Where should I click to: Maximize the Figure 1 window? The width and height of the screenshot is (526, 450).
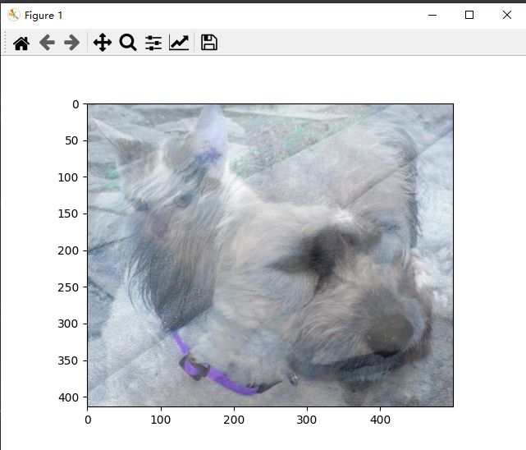469,15
